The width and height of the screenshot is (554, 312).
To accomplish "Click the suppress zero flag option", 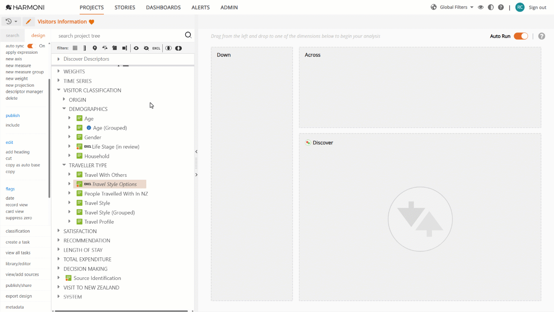I will pyautogui.click(x=19, y=218).
